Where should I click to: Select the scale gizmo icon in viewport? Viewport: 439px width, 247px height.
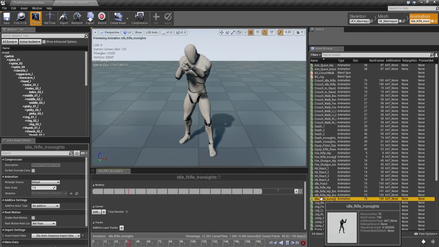tap(233, 32)
